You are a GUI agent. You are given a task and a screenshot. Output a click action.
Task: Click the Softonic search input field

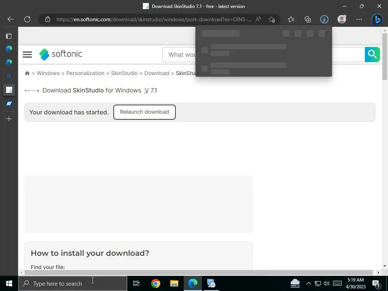point(264,55)
